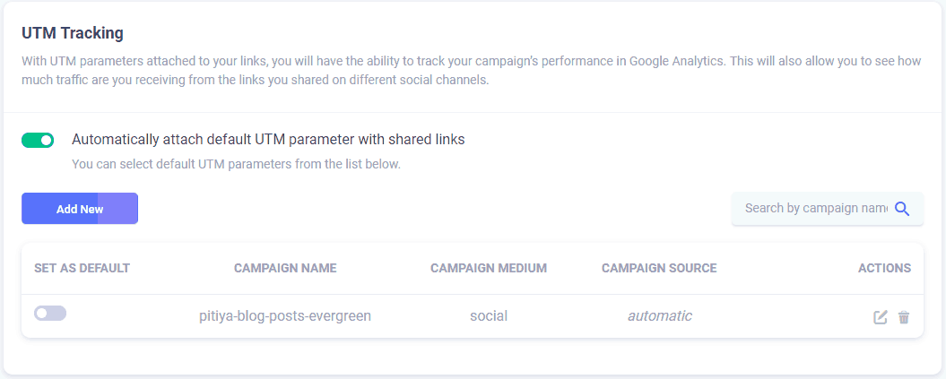Click the social campaign medium cell
The height and width of the screenshot is (379, 946).
tap(489, 315)
